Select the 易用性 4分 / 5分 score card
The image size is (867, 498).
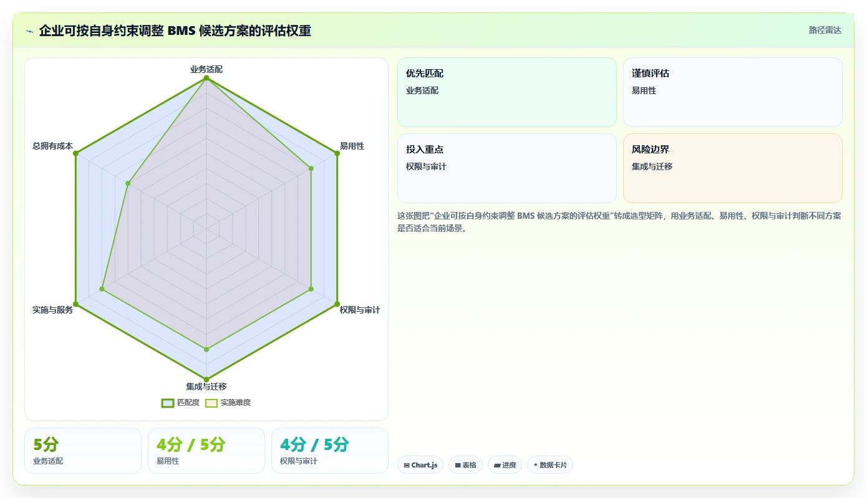click(206, 451)
